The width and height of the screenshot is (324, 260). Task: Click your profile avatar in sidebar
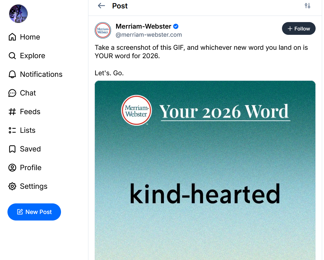tap(18, 14)
